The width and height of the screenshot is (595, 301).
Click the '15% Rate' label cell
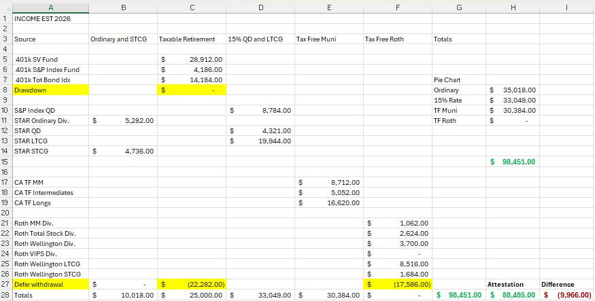pyautogui.click(x=459, y=101)
